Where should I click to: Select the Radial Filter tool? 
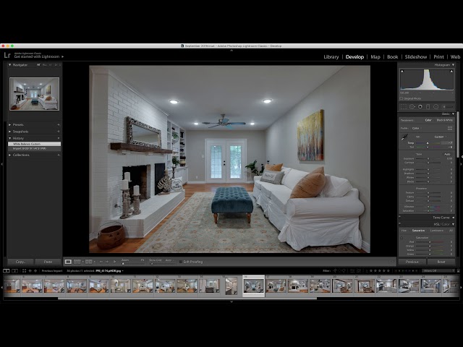pyautogui.click(x=436, y=107)
